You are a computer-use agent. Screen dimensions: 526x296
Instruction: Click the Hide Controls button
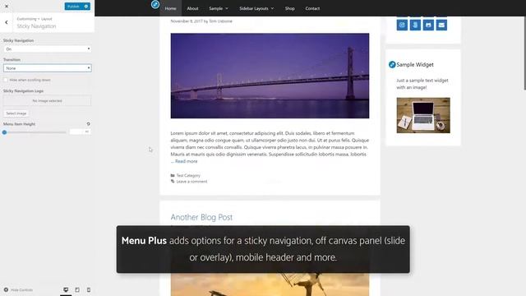coord(18,289)
